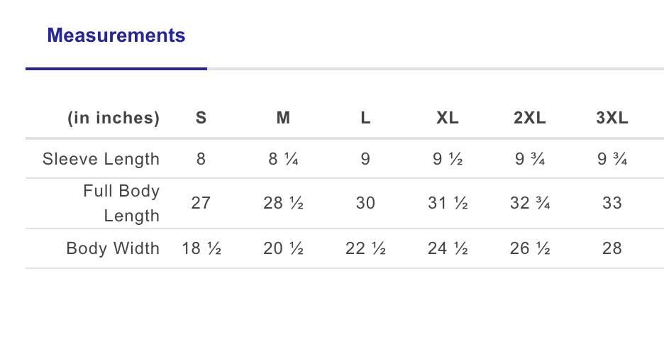Click the Body Width value 28

(612, 249)
